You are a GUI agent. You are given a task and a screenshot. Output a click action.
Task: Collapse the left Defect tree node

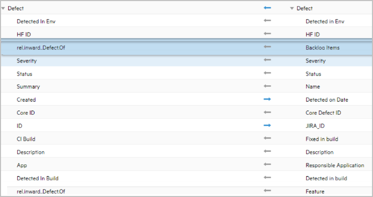point(3,8)
